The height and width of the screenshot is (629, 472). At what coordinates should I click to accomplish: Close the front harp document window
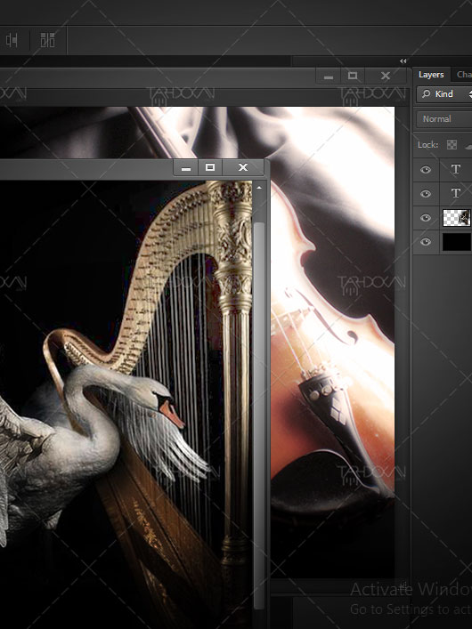click(x=243, y=167)
